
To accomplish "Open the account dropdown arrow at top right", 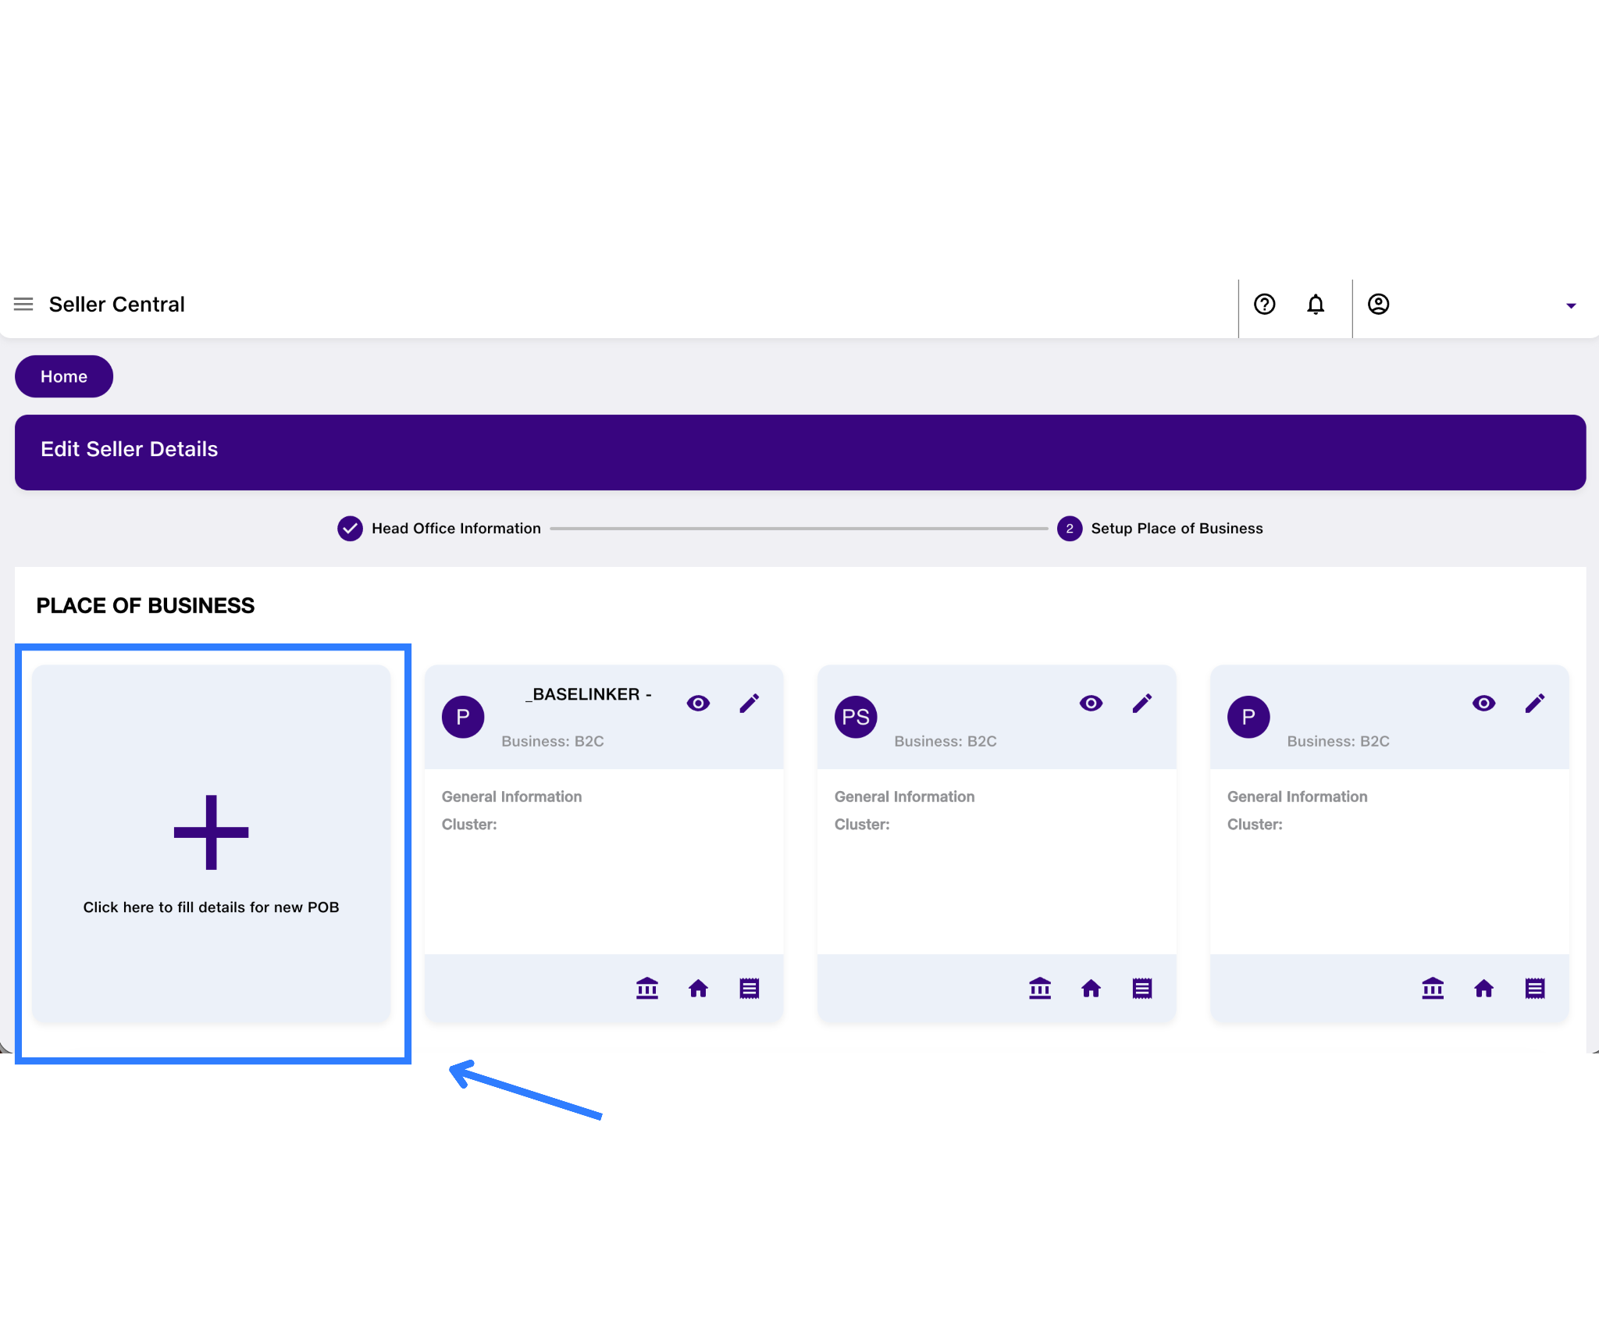I will pos(1571,306).
